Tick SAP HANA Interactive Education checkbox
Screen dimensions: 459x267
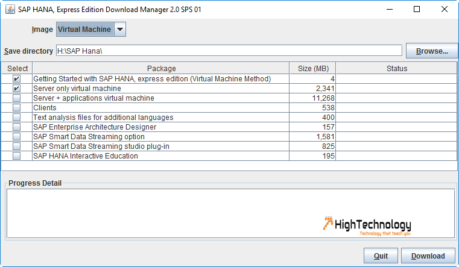coord(17,156)
